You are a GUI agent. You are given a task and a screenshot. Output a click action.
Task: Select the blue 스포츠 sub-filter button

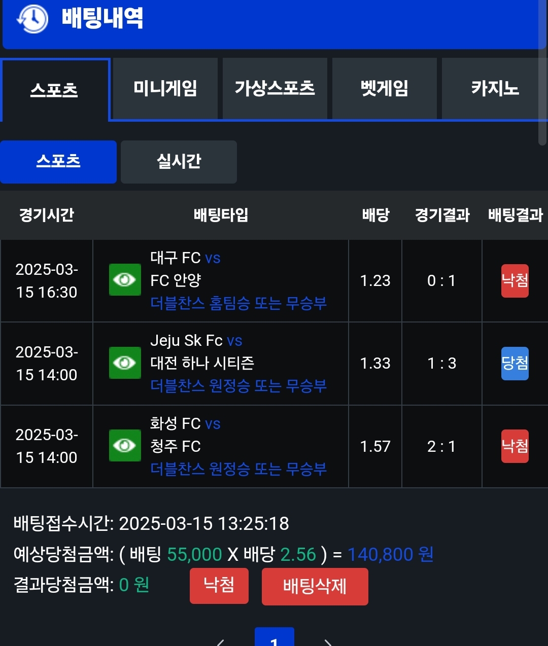(x=58, y=162)
